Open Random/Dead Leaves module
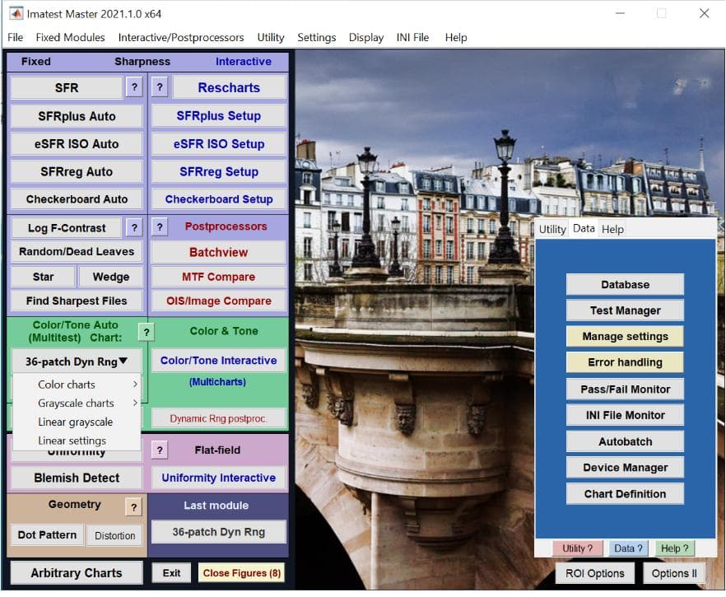Viewport: 726px width, 597px height. 77,251
